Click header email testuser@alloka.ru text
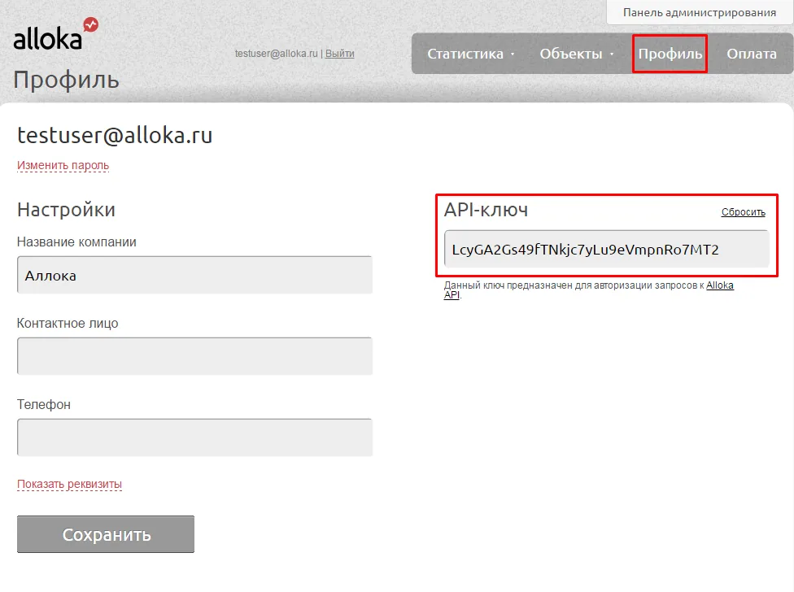The height and width of the screenshot is (592, 794). [x=276, y=53]
